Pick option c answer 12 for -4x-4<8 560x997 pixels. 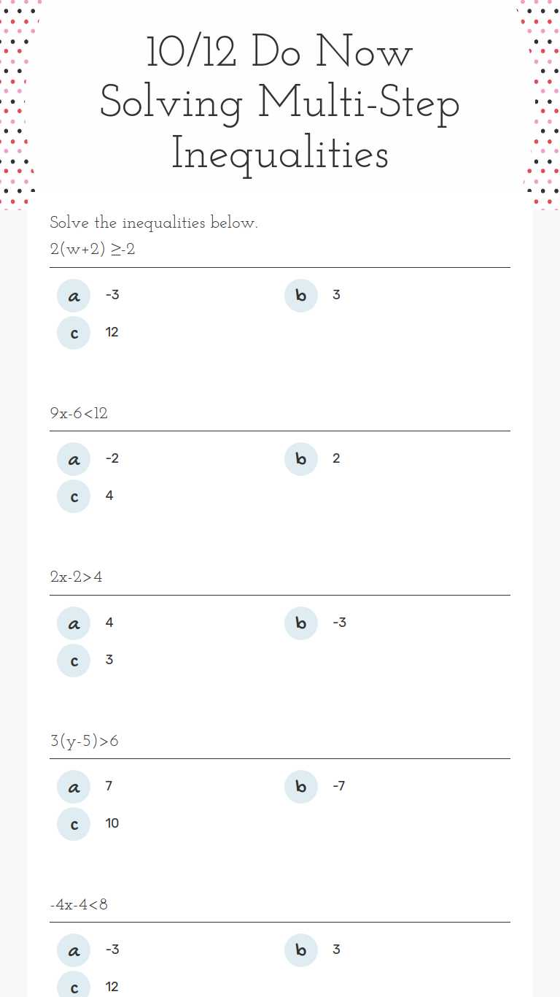(x=74, y=986)
